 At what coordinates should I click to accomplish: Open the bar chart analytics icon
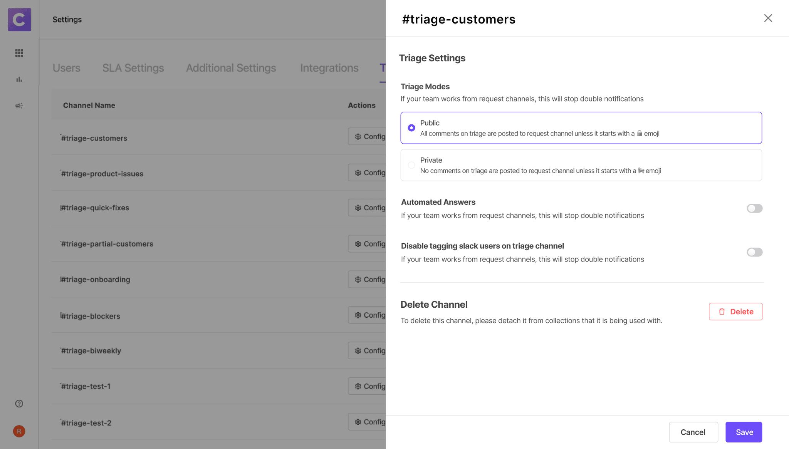(19, 80)
